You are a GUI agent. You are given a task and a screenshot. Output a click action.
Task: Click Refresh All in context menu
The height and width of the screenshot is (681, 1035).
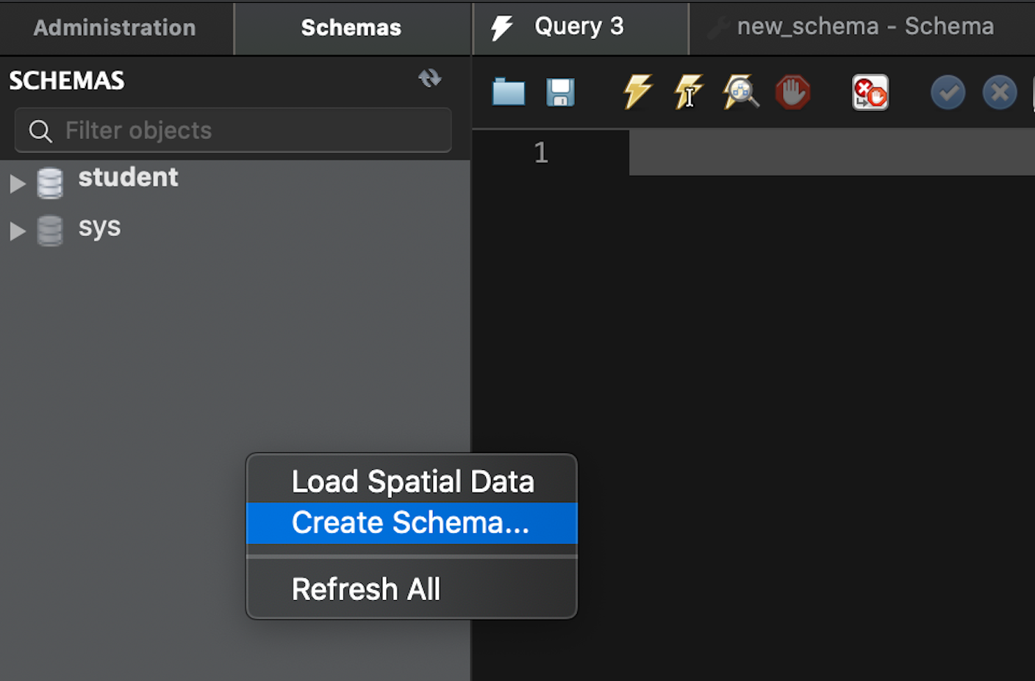(x=366, y=589)
